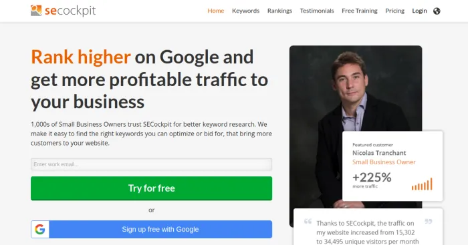The height and width of the screenshot is (245, 468).
Task: Select the Featured customer card
Action: (392, 166)
